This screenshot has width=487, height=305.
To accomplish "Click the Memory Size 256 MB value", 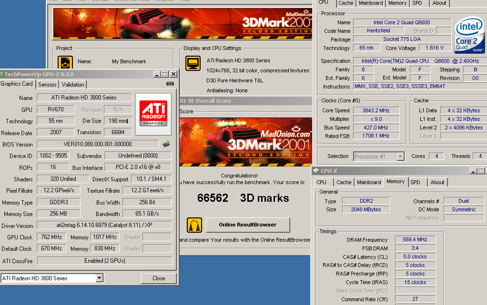I will 59,214.
